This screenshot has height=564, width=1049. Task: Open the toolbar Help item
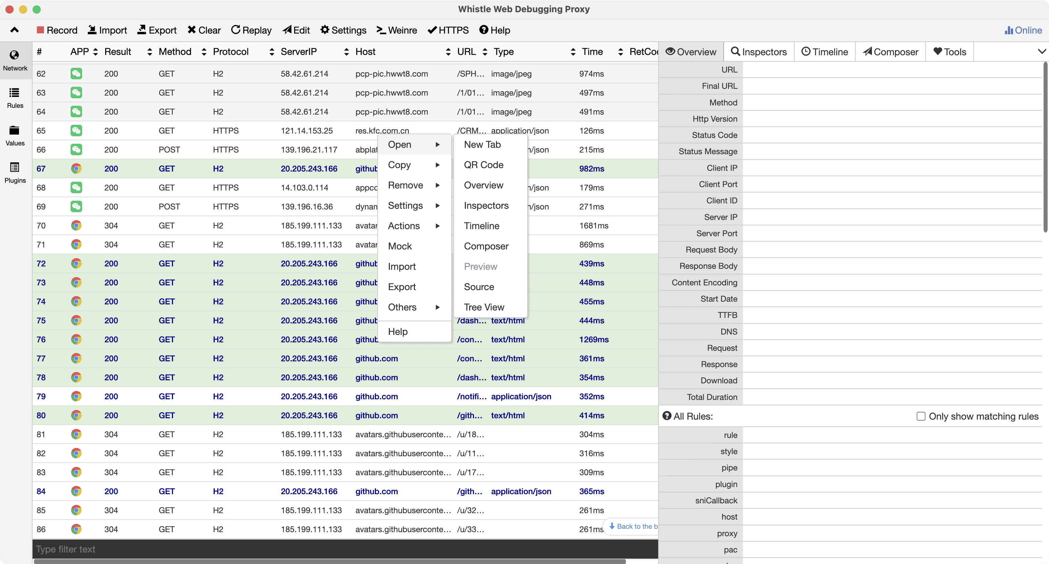pos(495,30)
